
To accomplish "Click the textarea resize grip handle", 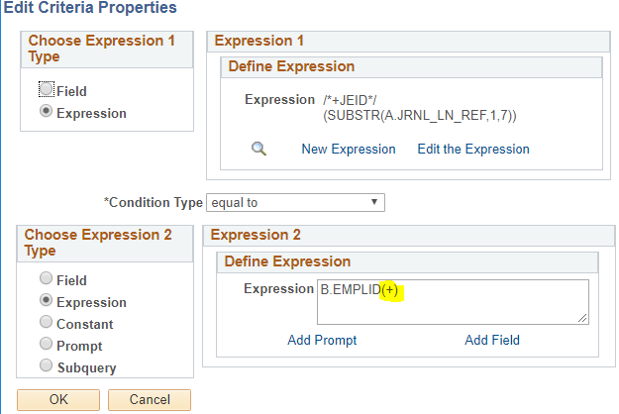I will (x=582, y=318).
